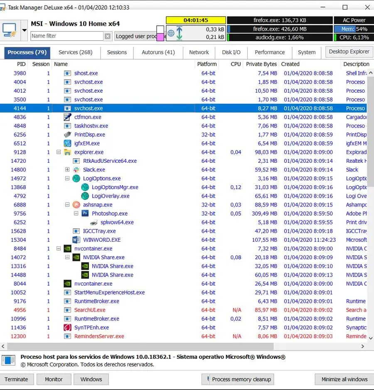The image size is (374, 390).
Task: Collapse the LogiOptions.exe tree node
Action: click(x=67, y=178)
